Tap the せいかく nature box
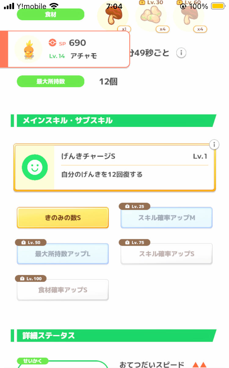This screenshot has width=229, height=368. [63, 364]
